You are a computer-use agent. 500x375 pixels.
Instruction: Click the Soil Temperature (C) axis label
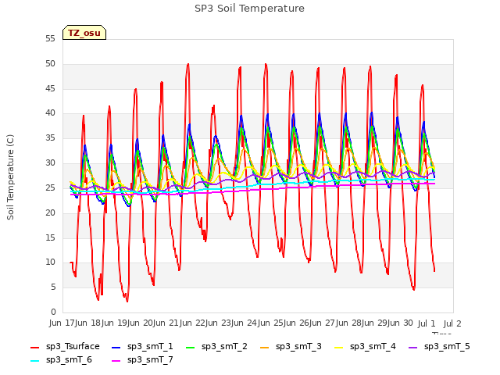click(x=10, y=177)
